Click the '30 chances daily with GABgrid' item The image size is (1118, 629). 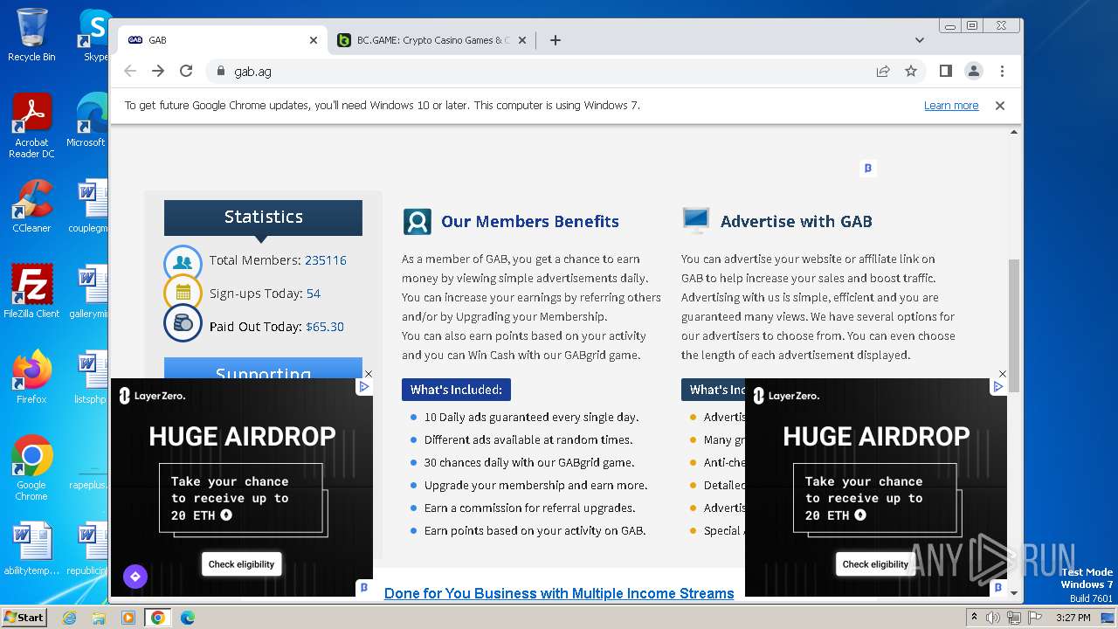(x=529, y=462)
